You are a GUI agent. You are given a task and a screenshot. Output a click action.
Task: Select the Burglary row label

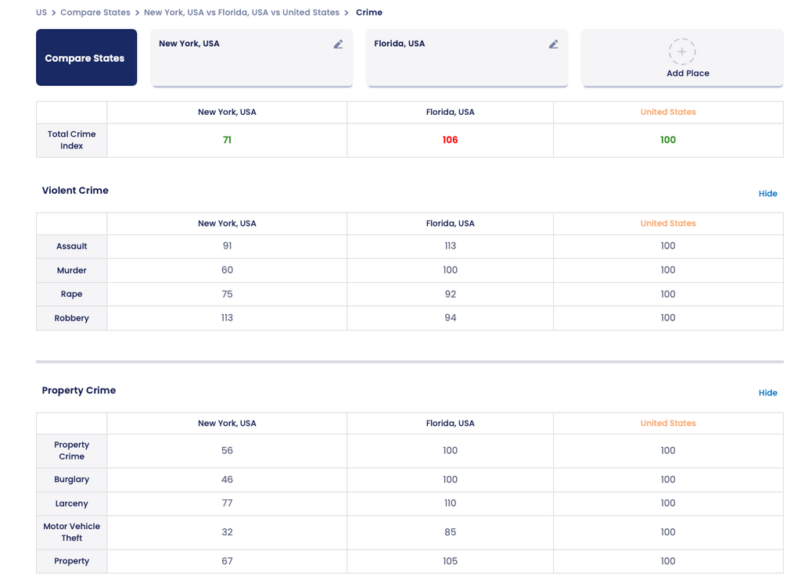tap(72, 480)
